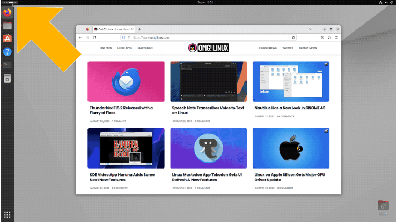Open the power icon in top bar
This screenshot has width=397, height=222.
pos(392,2)
